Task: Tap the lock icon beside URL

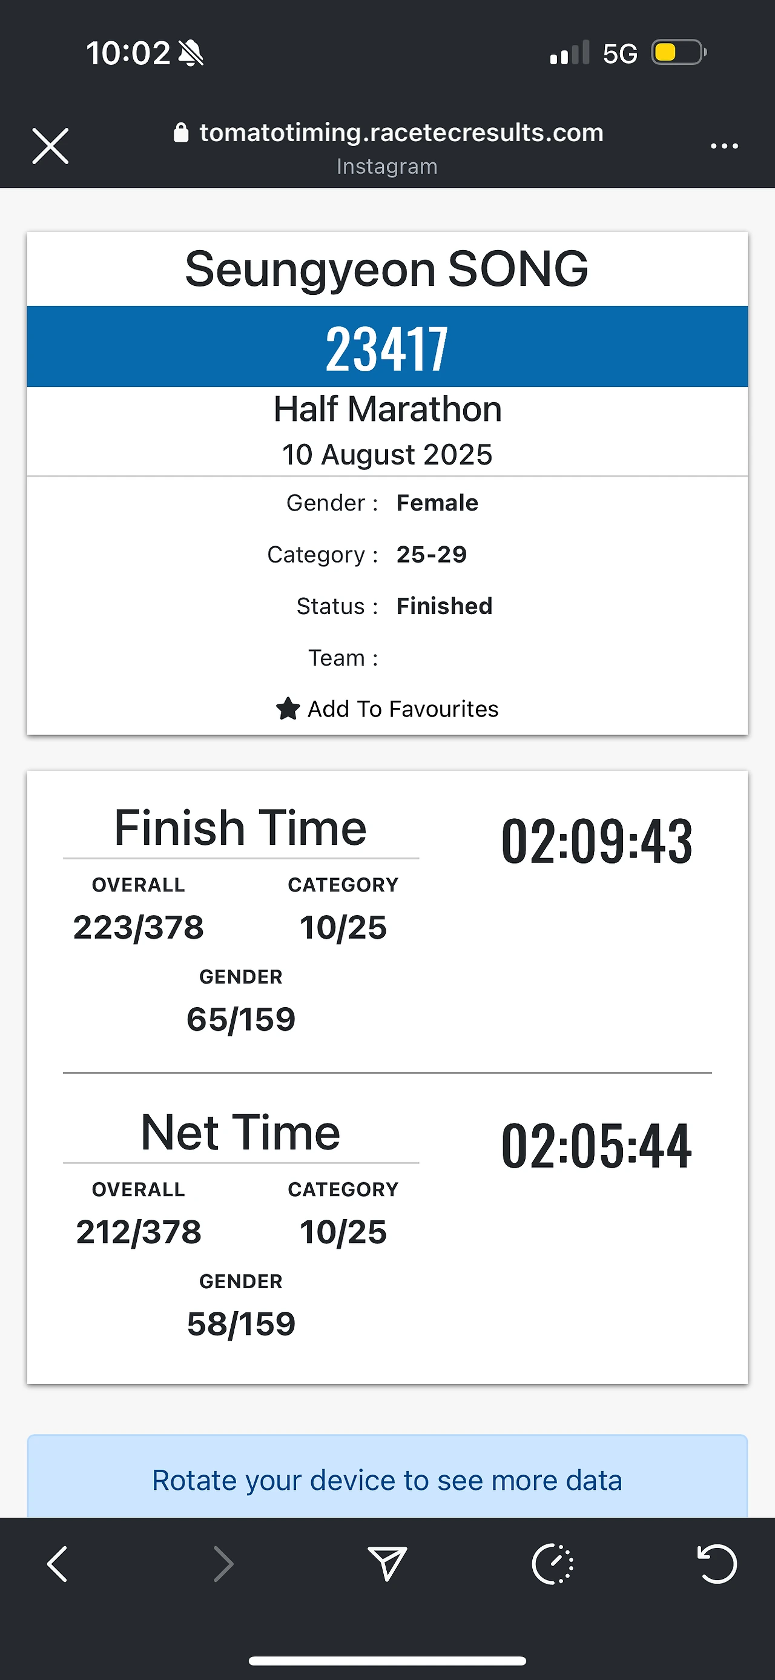Action: pos(180,133)
